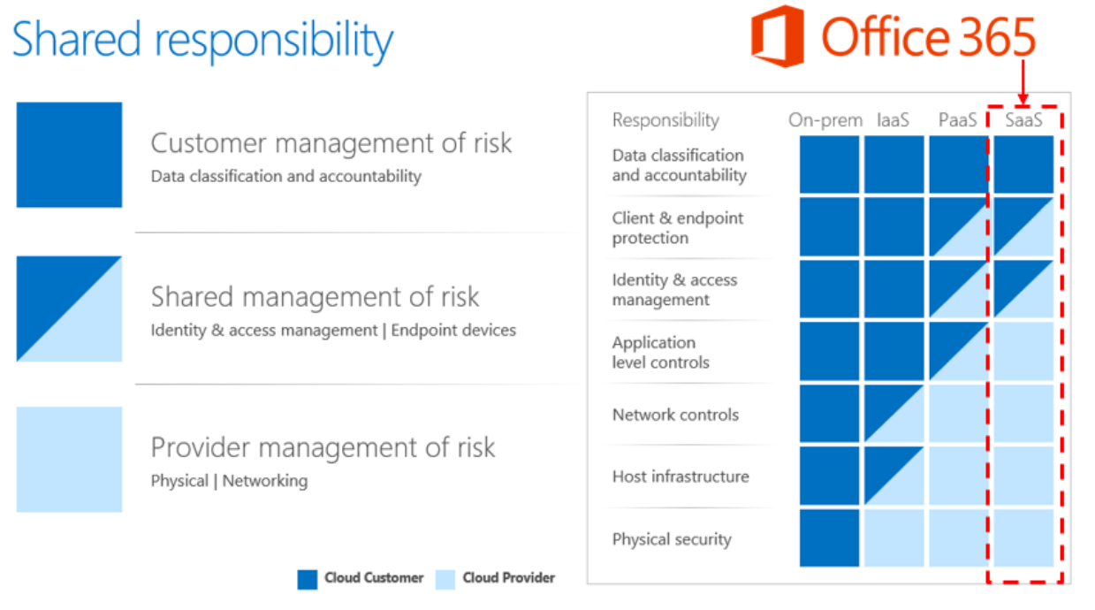Click the On-prem Physical security cell
This screenshot has width=1095, height=610.
[829, 538]
